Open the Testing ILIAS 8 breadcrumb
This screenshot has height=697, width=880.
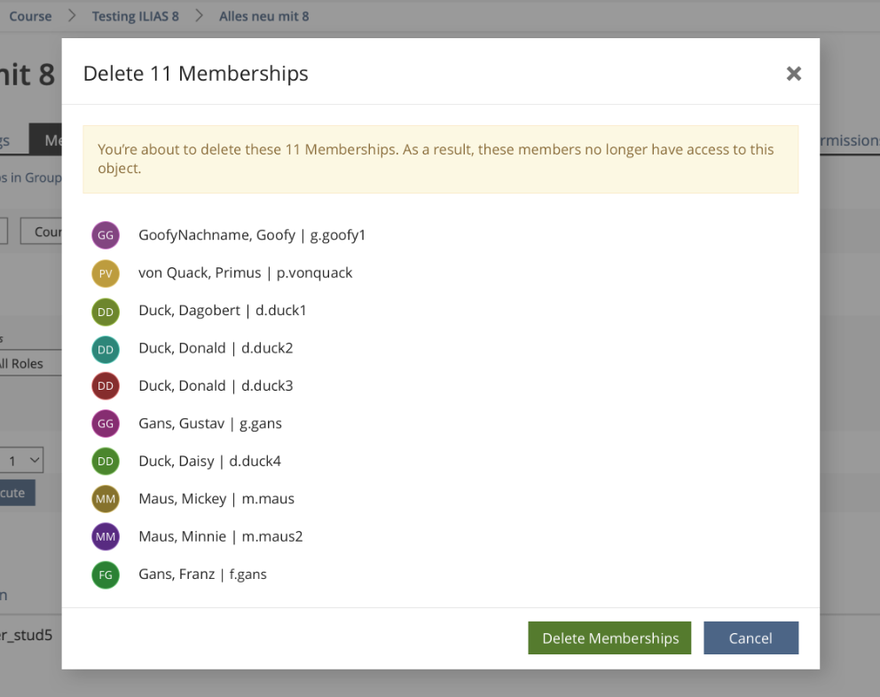[141, 16]
